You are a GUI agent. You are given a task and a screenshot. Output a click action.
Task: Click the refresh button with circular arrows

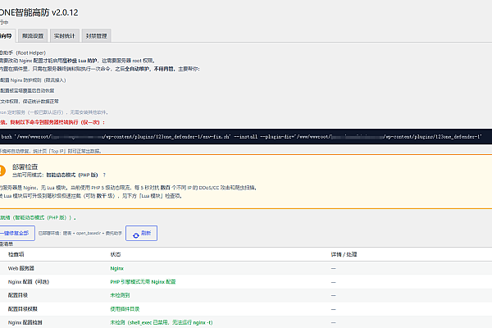coord(142,233)
